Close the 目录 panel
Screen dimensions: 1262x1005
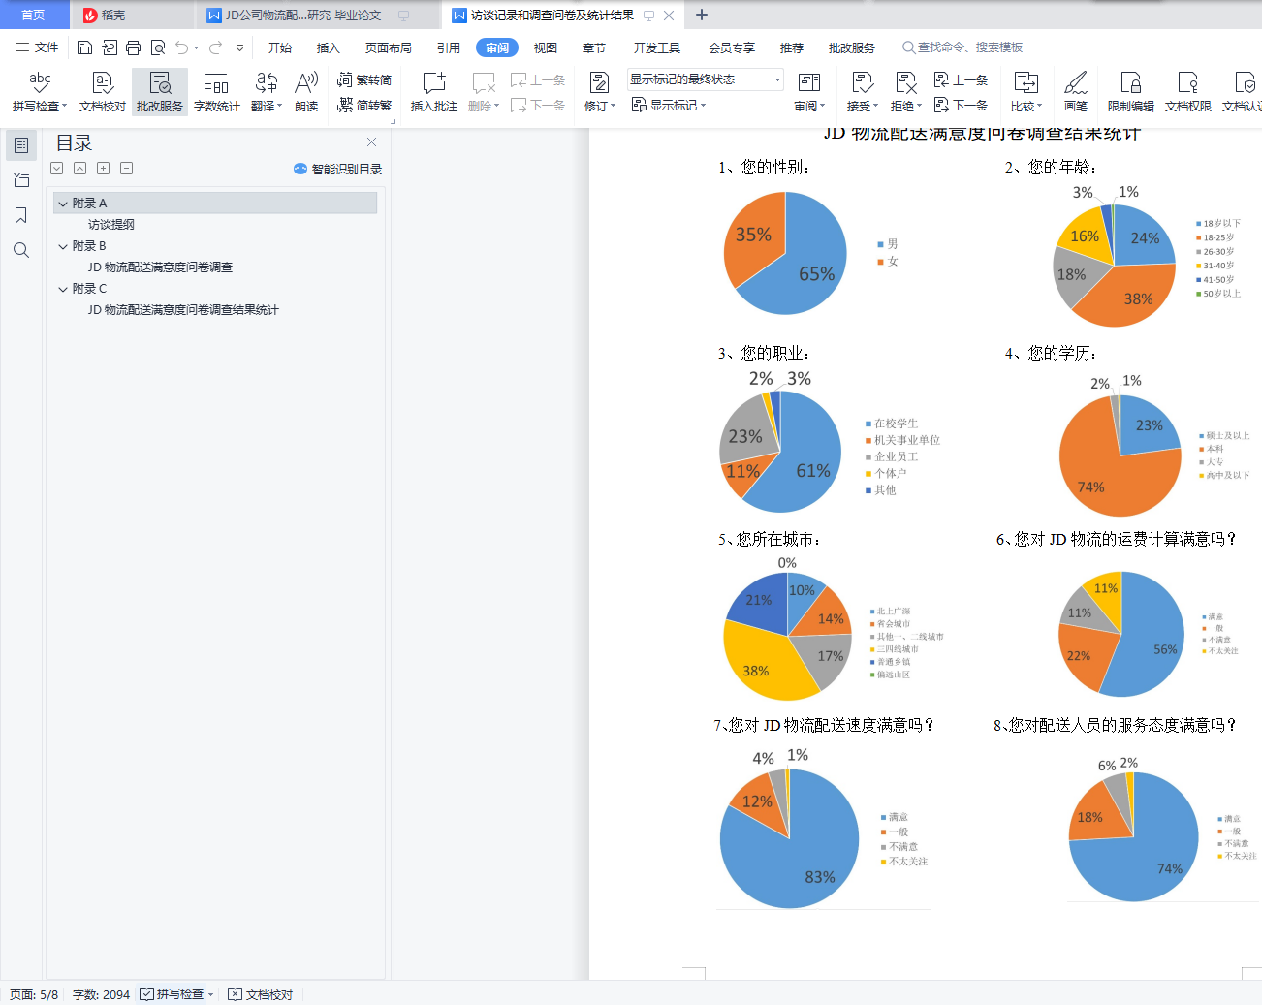tap(371, 142)
